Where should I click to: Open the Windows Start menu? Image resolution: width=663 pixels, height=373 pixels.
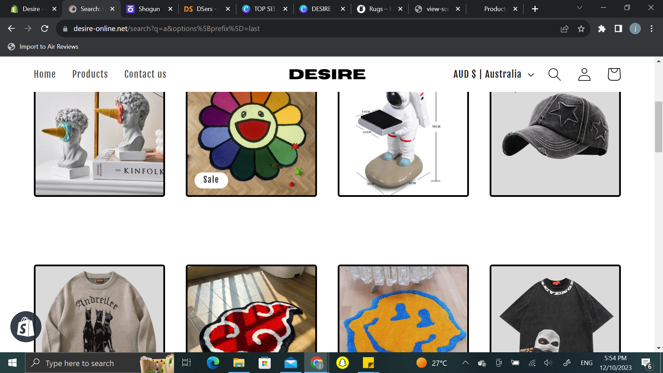click(12, 363)
